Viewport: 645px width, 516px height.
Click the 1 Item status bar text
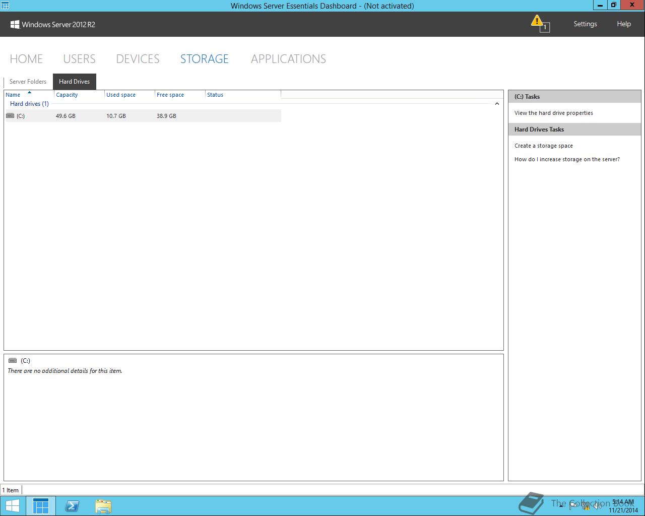click(11, 490)
